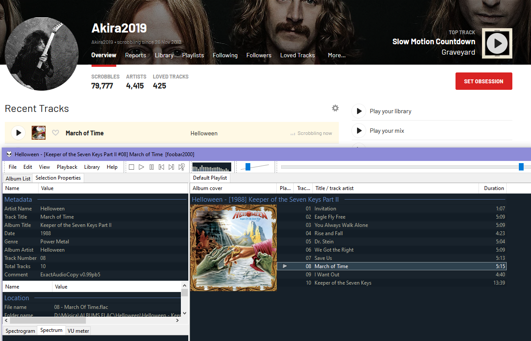Click the foobar2000 alien title bar icon

(9, 154)
